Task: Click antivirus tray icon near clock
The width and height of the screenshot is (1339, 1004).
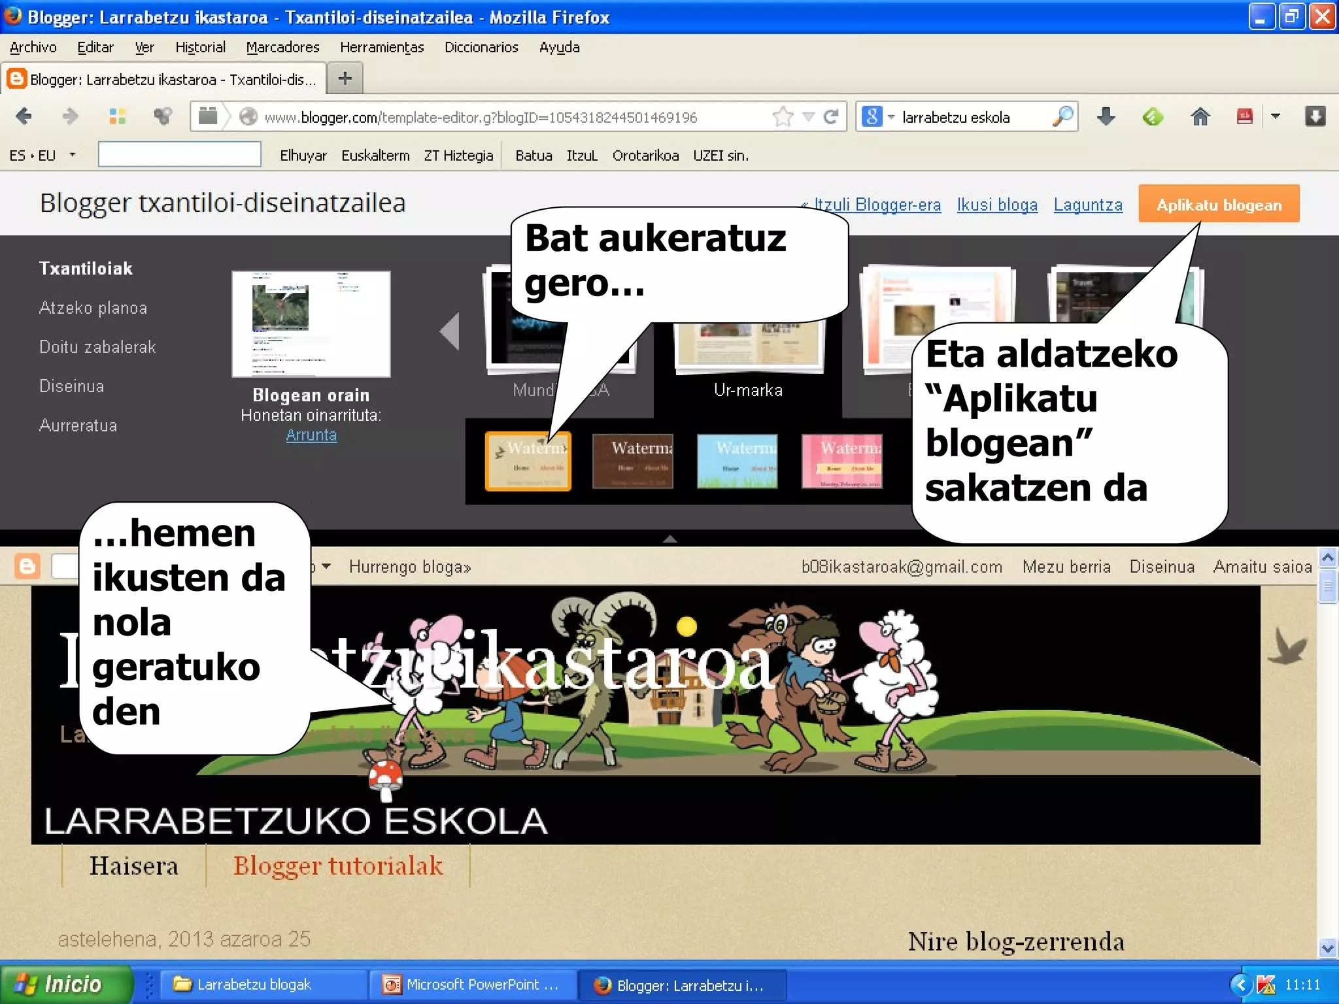Action: point(1266,984)
